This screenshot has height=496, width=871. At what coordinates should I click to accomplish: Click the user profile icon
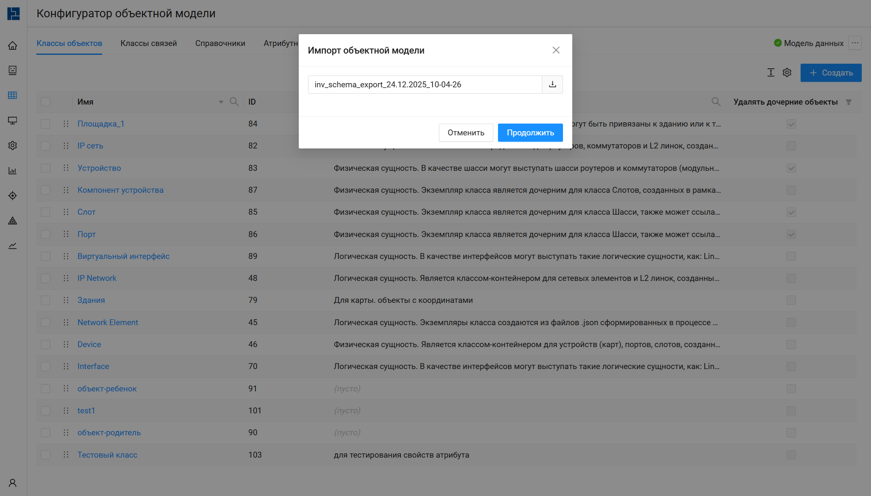coord(13,483)
